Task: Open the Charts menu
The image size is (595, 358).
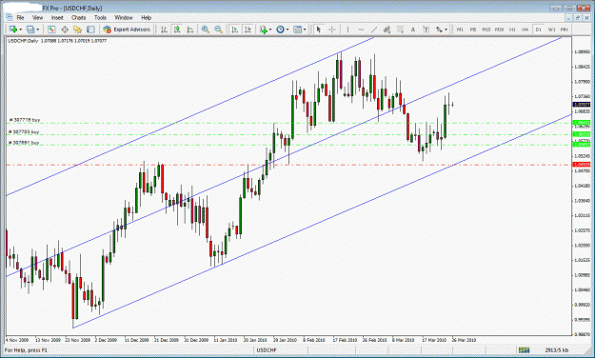Action: [79, 17]
